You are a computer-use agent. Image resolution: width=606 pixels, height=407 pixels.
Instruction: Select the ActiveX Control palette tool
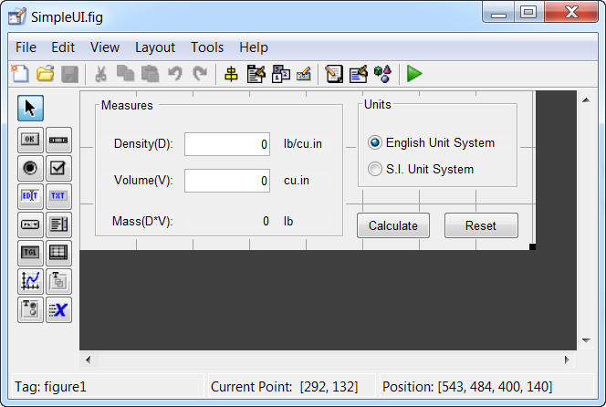pyautogui.click(x=58, y=309)
